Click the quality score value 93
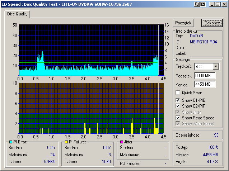The image size is (229, 171). coord(216,135)
